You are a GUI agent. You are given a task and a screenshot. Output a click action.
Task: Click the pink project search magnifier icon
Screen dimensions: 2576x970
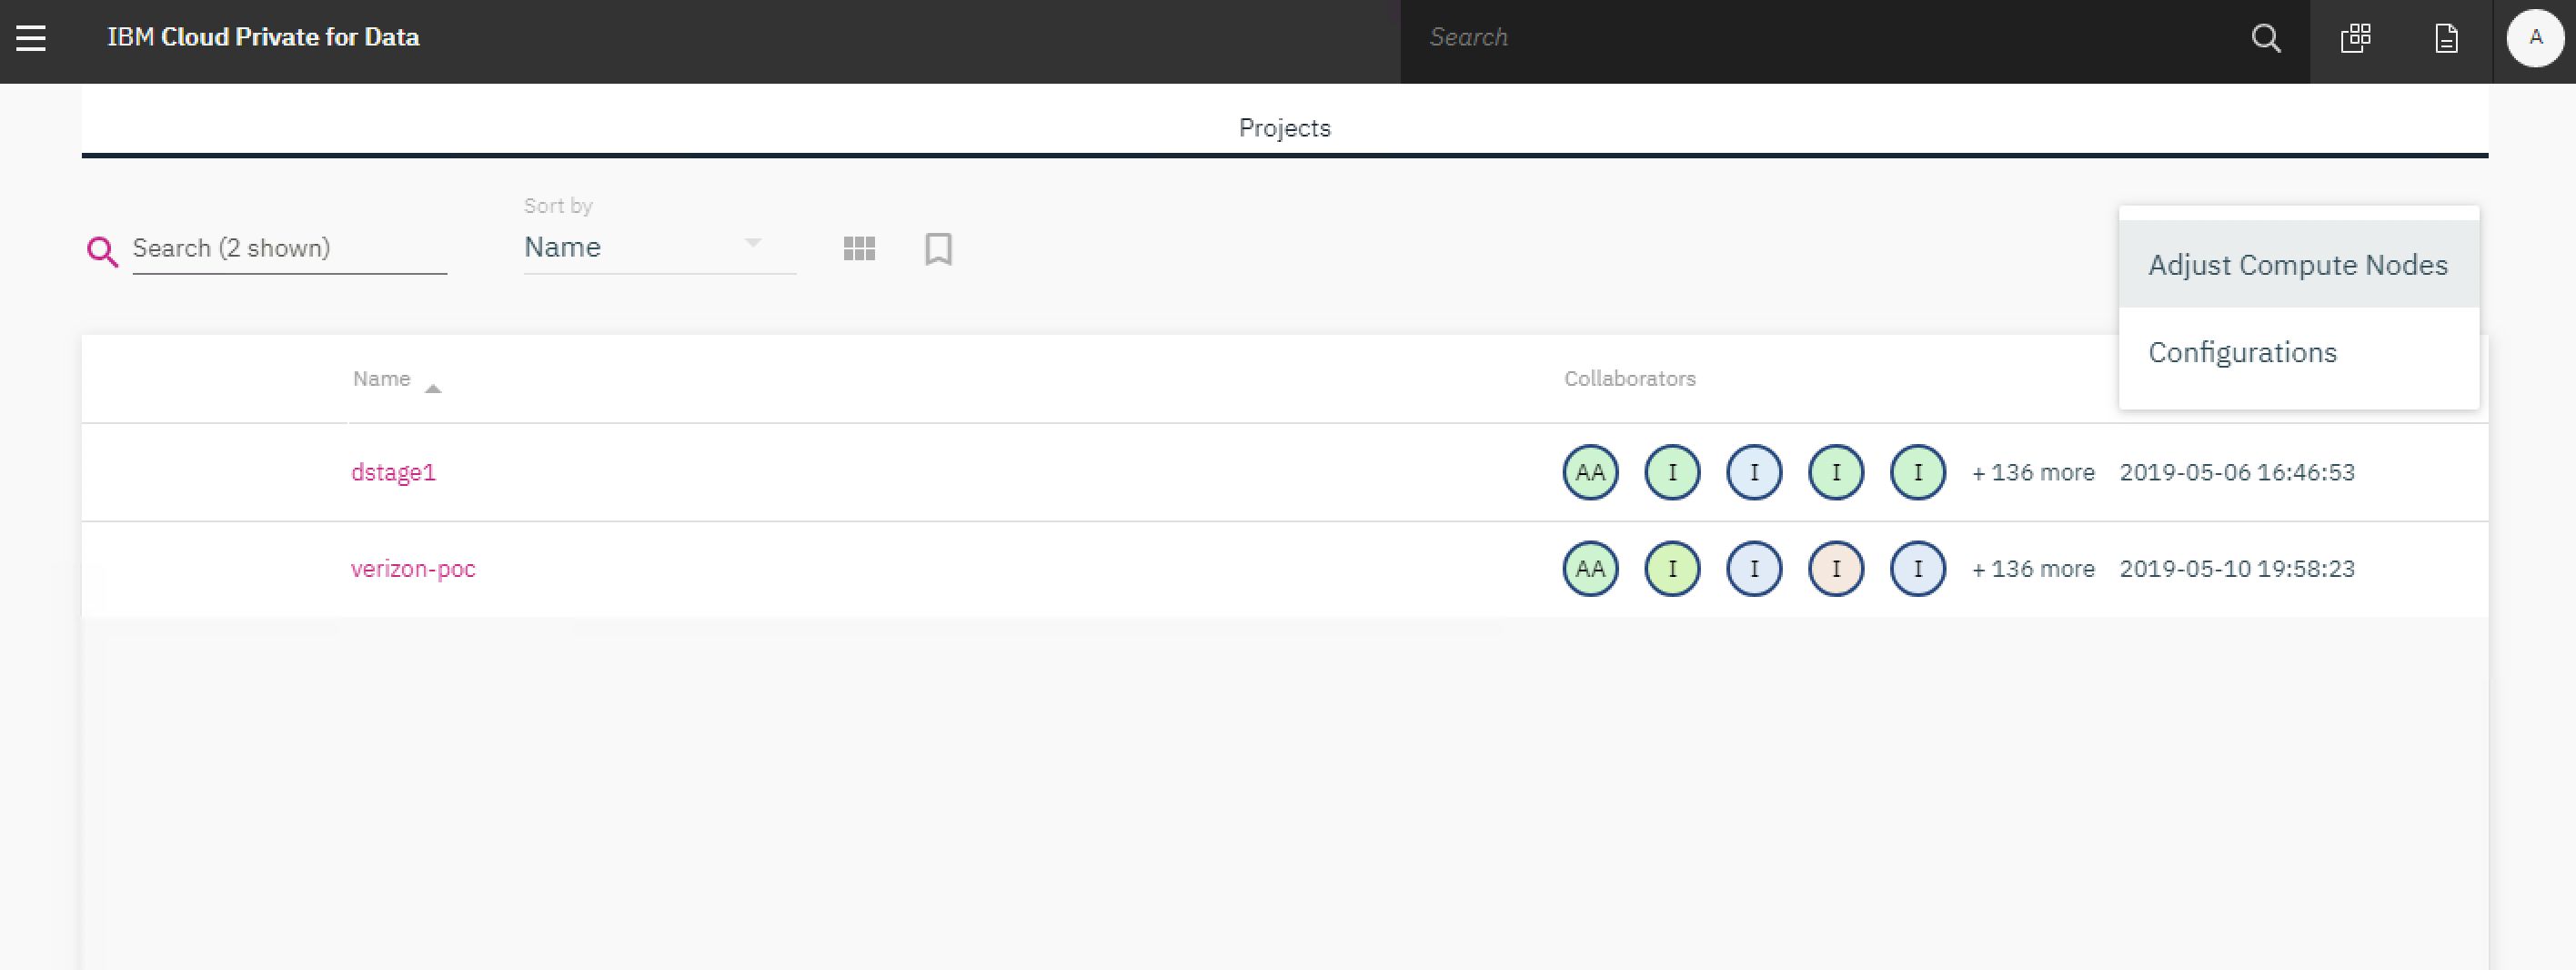pos(102,251)
